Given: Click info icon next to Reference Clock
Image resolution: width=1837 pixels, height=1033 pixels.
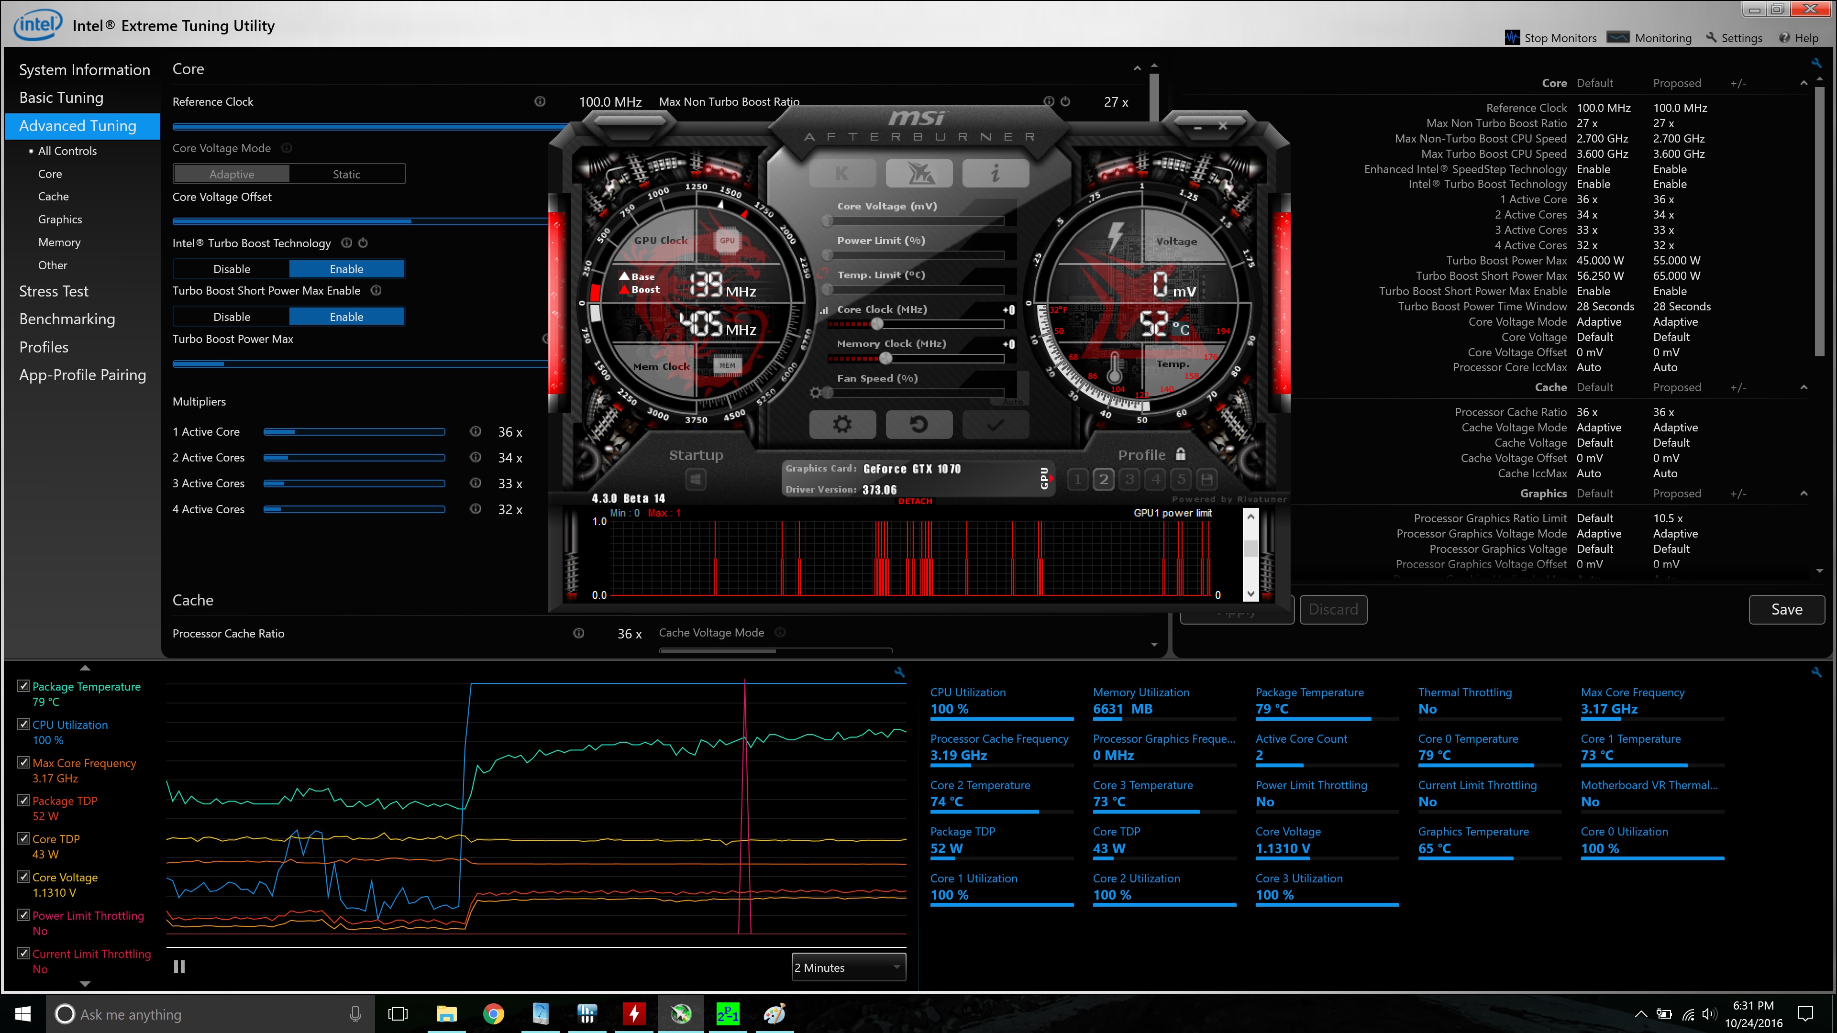Looking at the screenshot, I should point(540,101).
